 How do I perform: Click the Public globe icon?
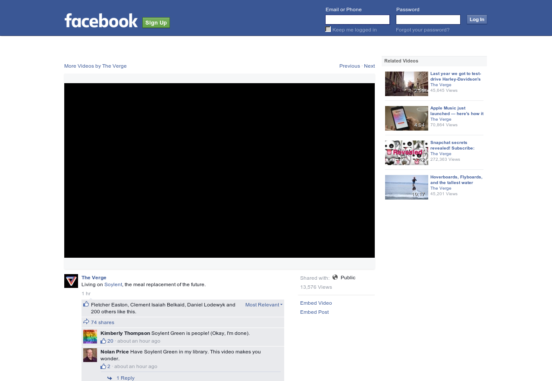coord(335,278)
